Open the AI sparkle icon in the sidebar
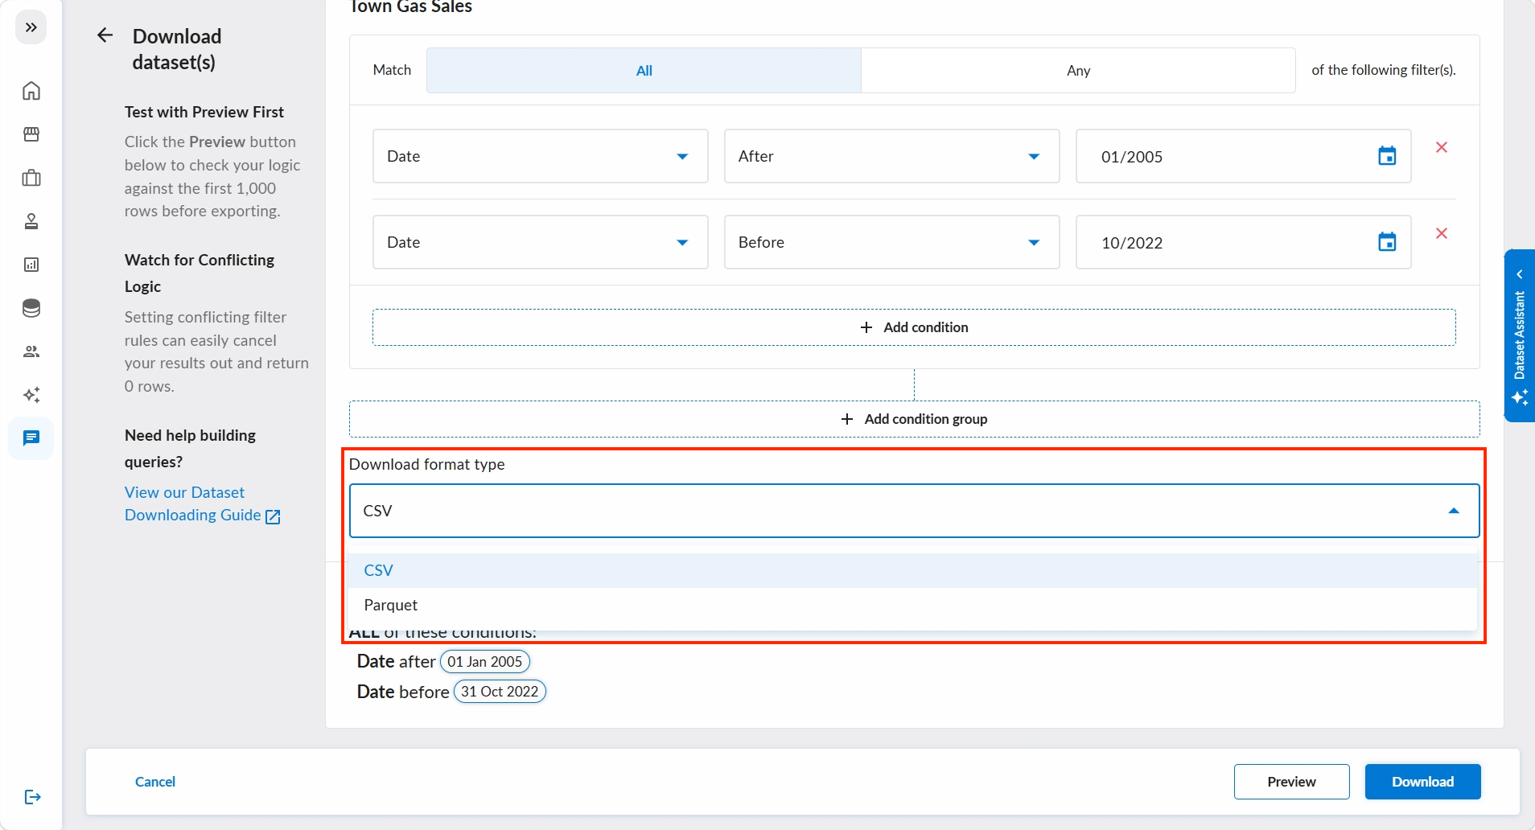The width and height of the screenshot is (1535, 830). pos(31,395)
